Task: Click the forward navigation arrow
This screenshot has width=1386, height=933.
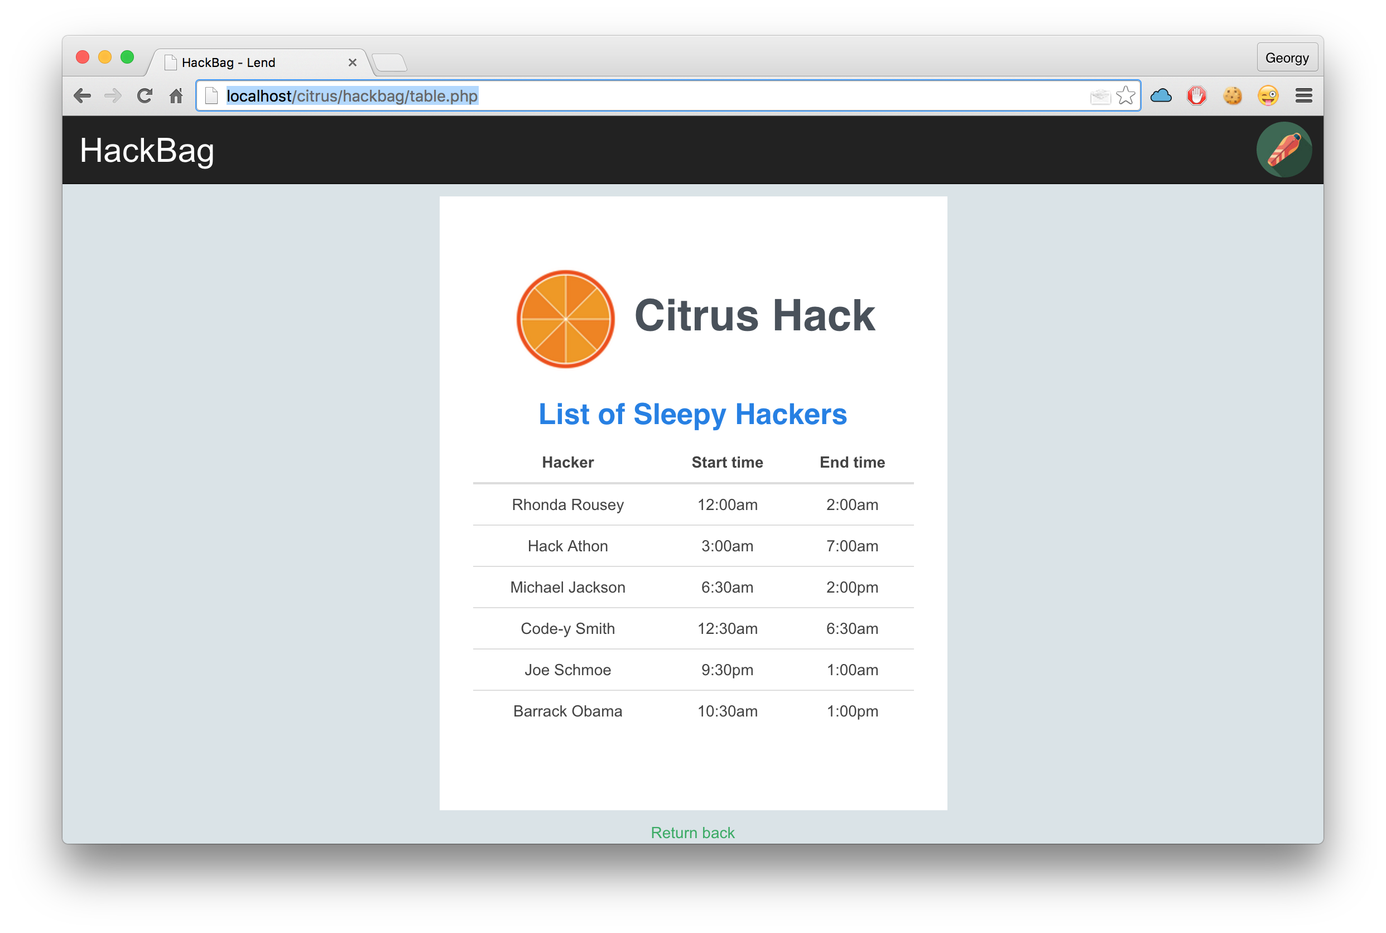Action: [x=113, y=96]
